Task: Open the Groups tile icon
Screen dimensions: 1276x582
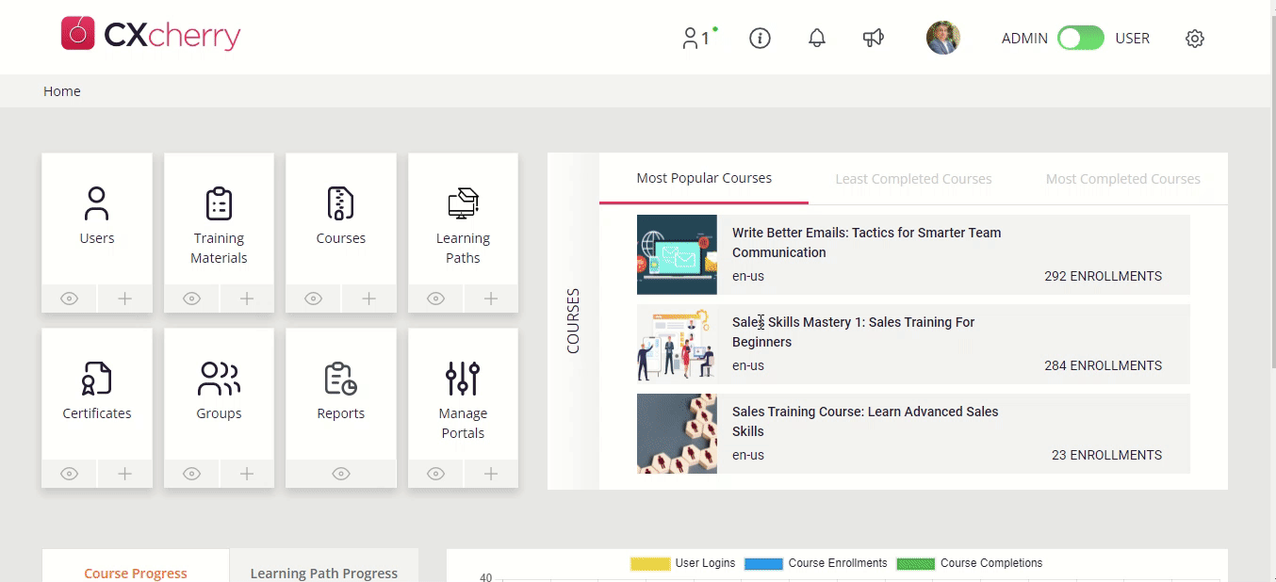Action: coord(219,379)
